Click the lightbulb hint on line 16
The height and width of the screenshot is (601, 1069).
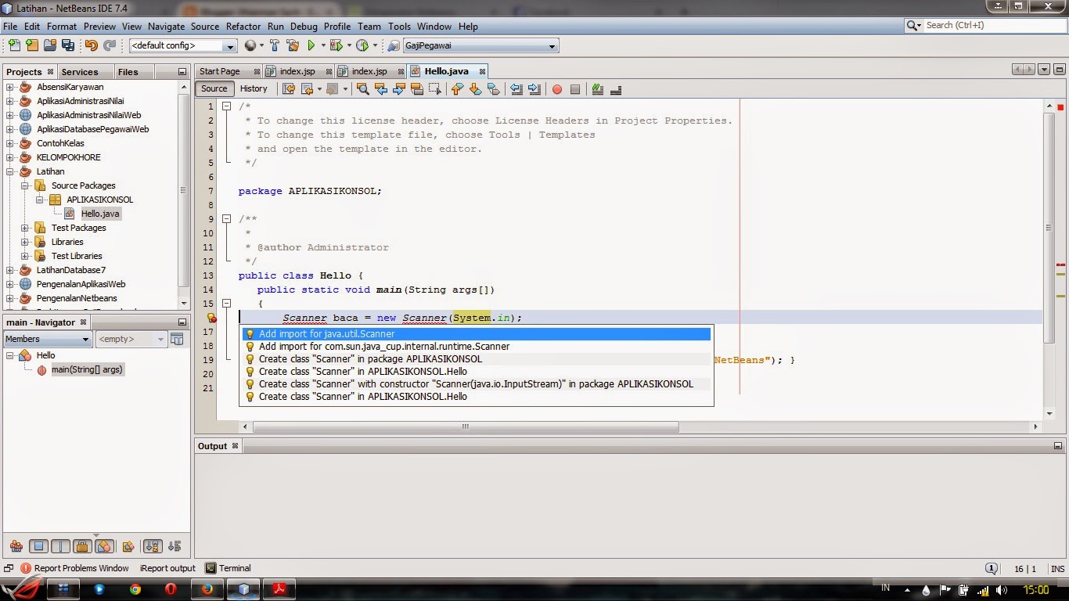click(x=211, y=318)
